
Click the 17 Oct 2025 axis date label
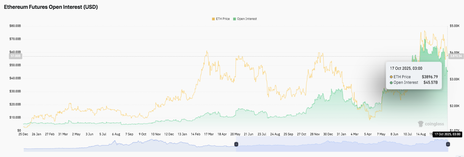[x=447, y=134]
